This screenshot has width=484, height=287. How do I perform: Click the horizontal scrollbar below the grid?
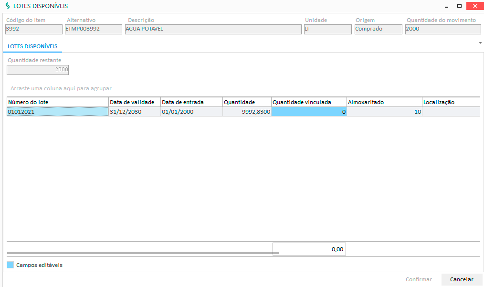(x=143, y=253)
